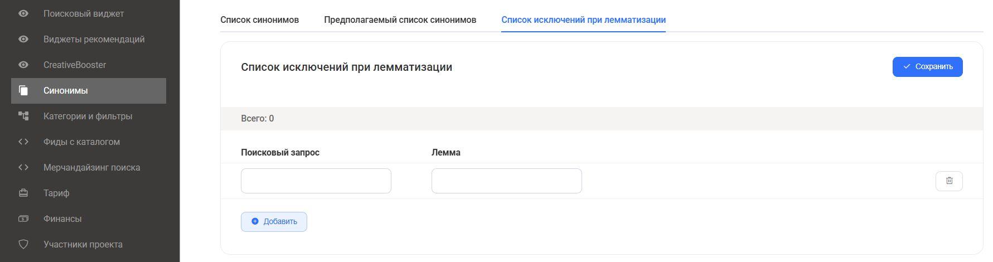Screen dimensions: 993x262
Task: Save changes with the Сохранить button
Action: point(927,67)
